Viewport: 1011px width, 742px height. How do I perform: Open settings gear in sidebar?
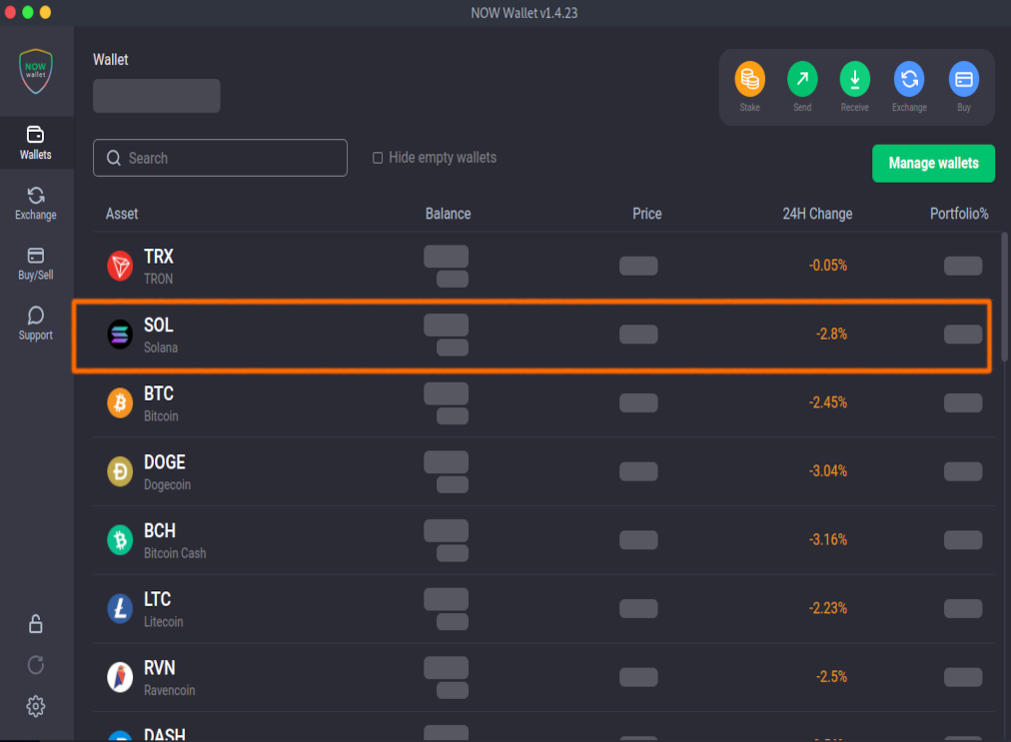pyautogui.click(x=36, y=706)
